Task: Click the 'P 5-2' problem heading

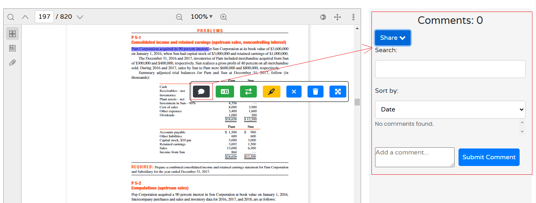Action: point(136,183)
